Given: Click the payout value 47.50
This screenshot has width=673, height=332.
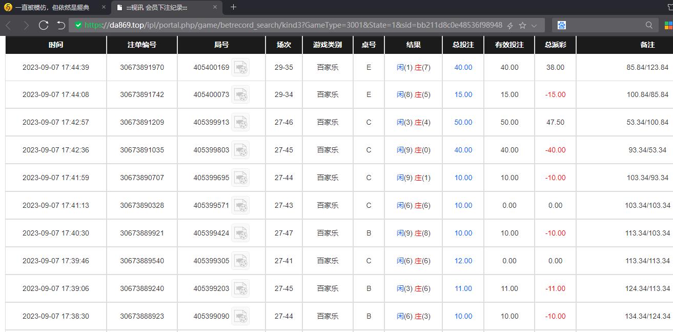Looking at the screenshot, I should click(556, 123).
